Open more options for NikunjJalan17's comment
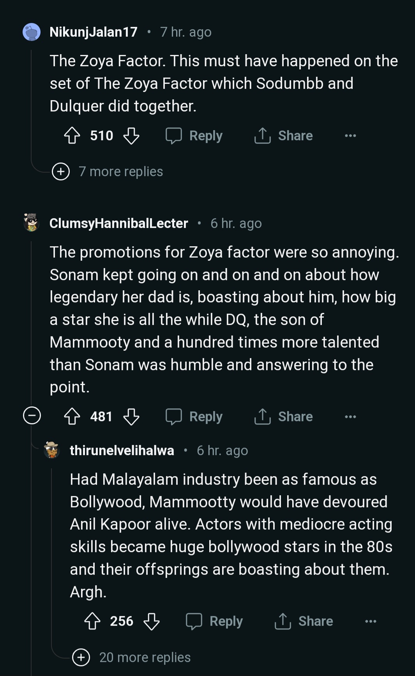The image size is (415, 676). click(350, 136)
